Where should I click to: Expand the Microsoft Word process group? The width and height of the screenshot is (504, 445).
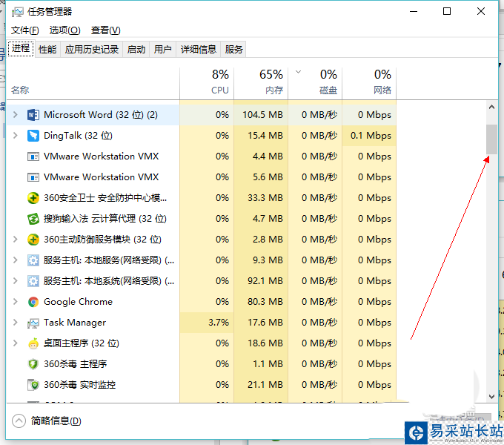(x=15, y=114)
